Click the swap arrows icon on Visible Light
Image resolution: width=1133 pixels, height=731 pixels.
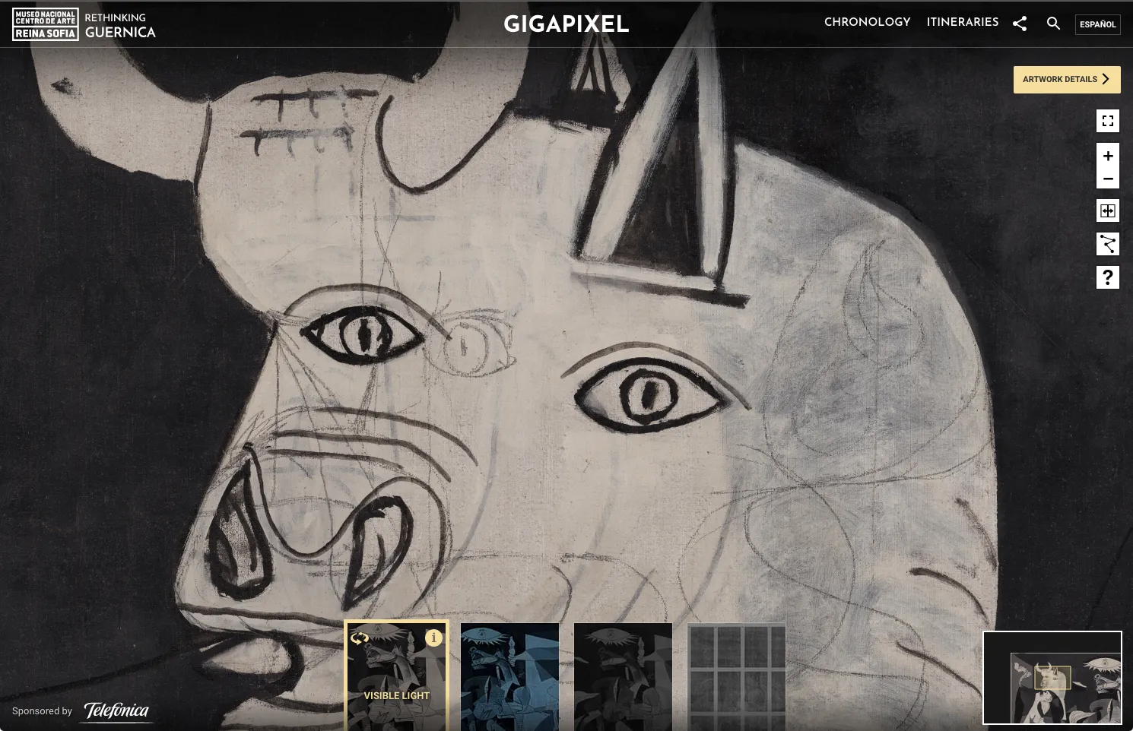click(360, 638)
